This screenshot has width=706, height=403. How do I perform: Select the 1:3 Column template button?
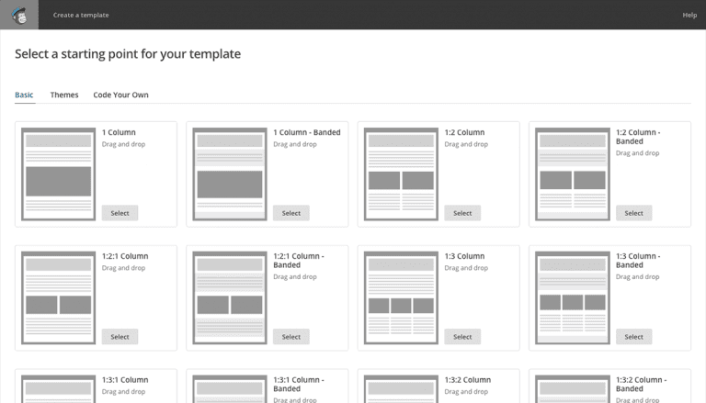click(462, 336)
